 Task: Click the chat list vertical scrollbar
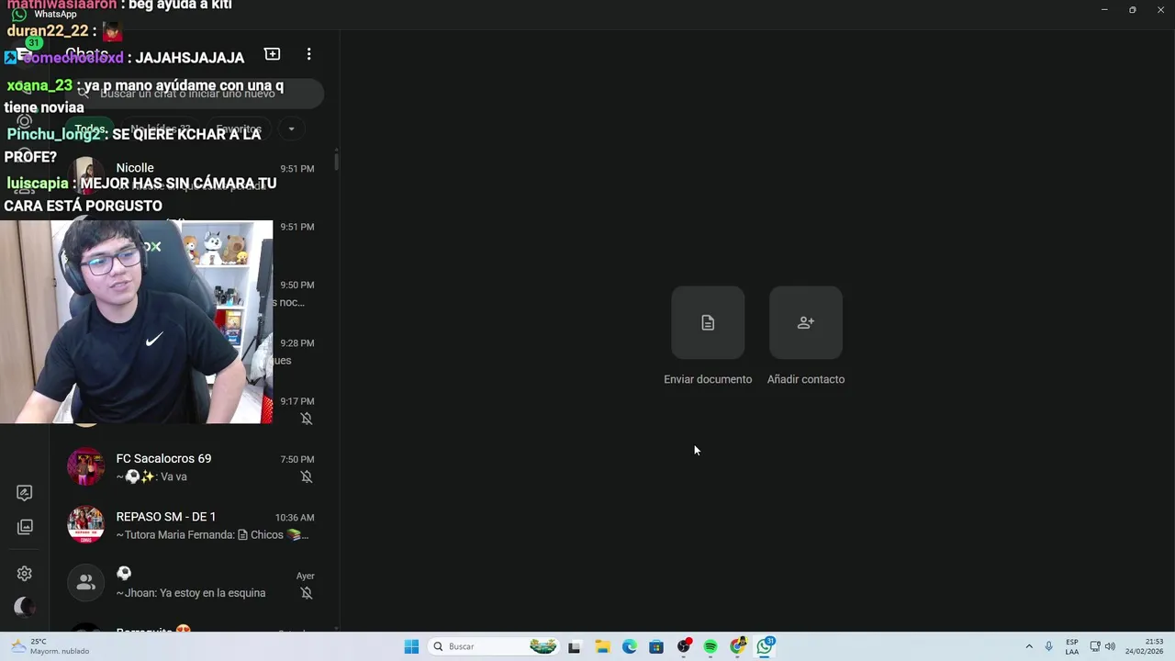coord(336,162)
